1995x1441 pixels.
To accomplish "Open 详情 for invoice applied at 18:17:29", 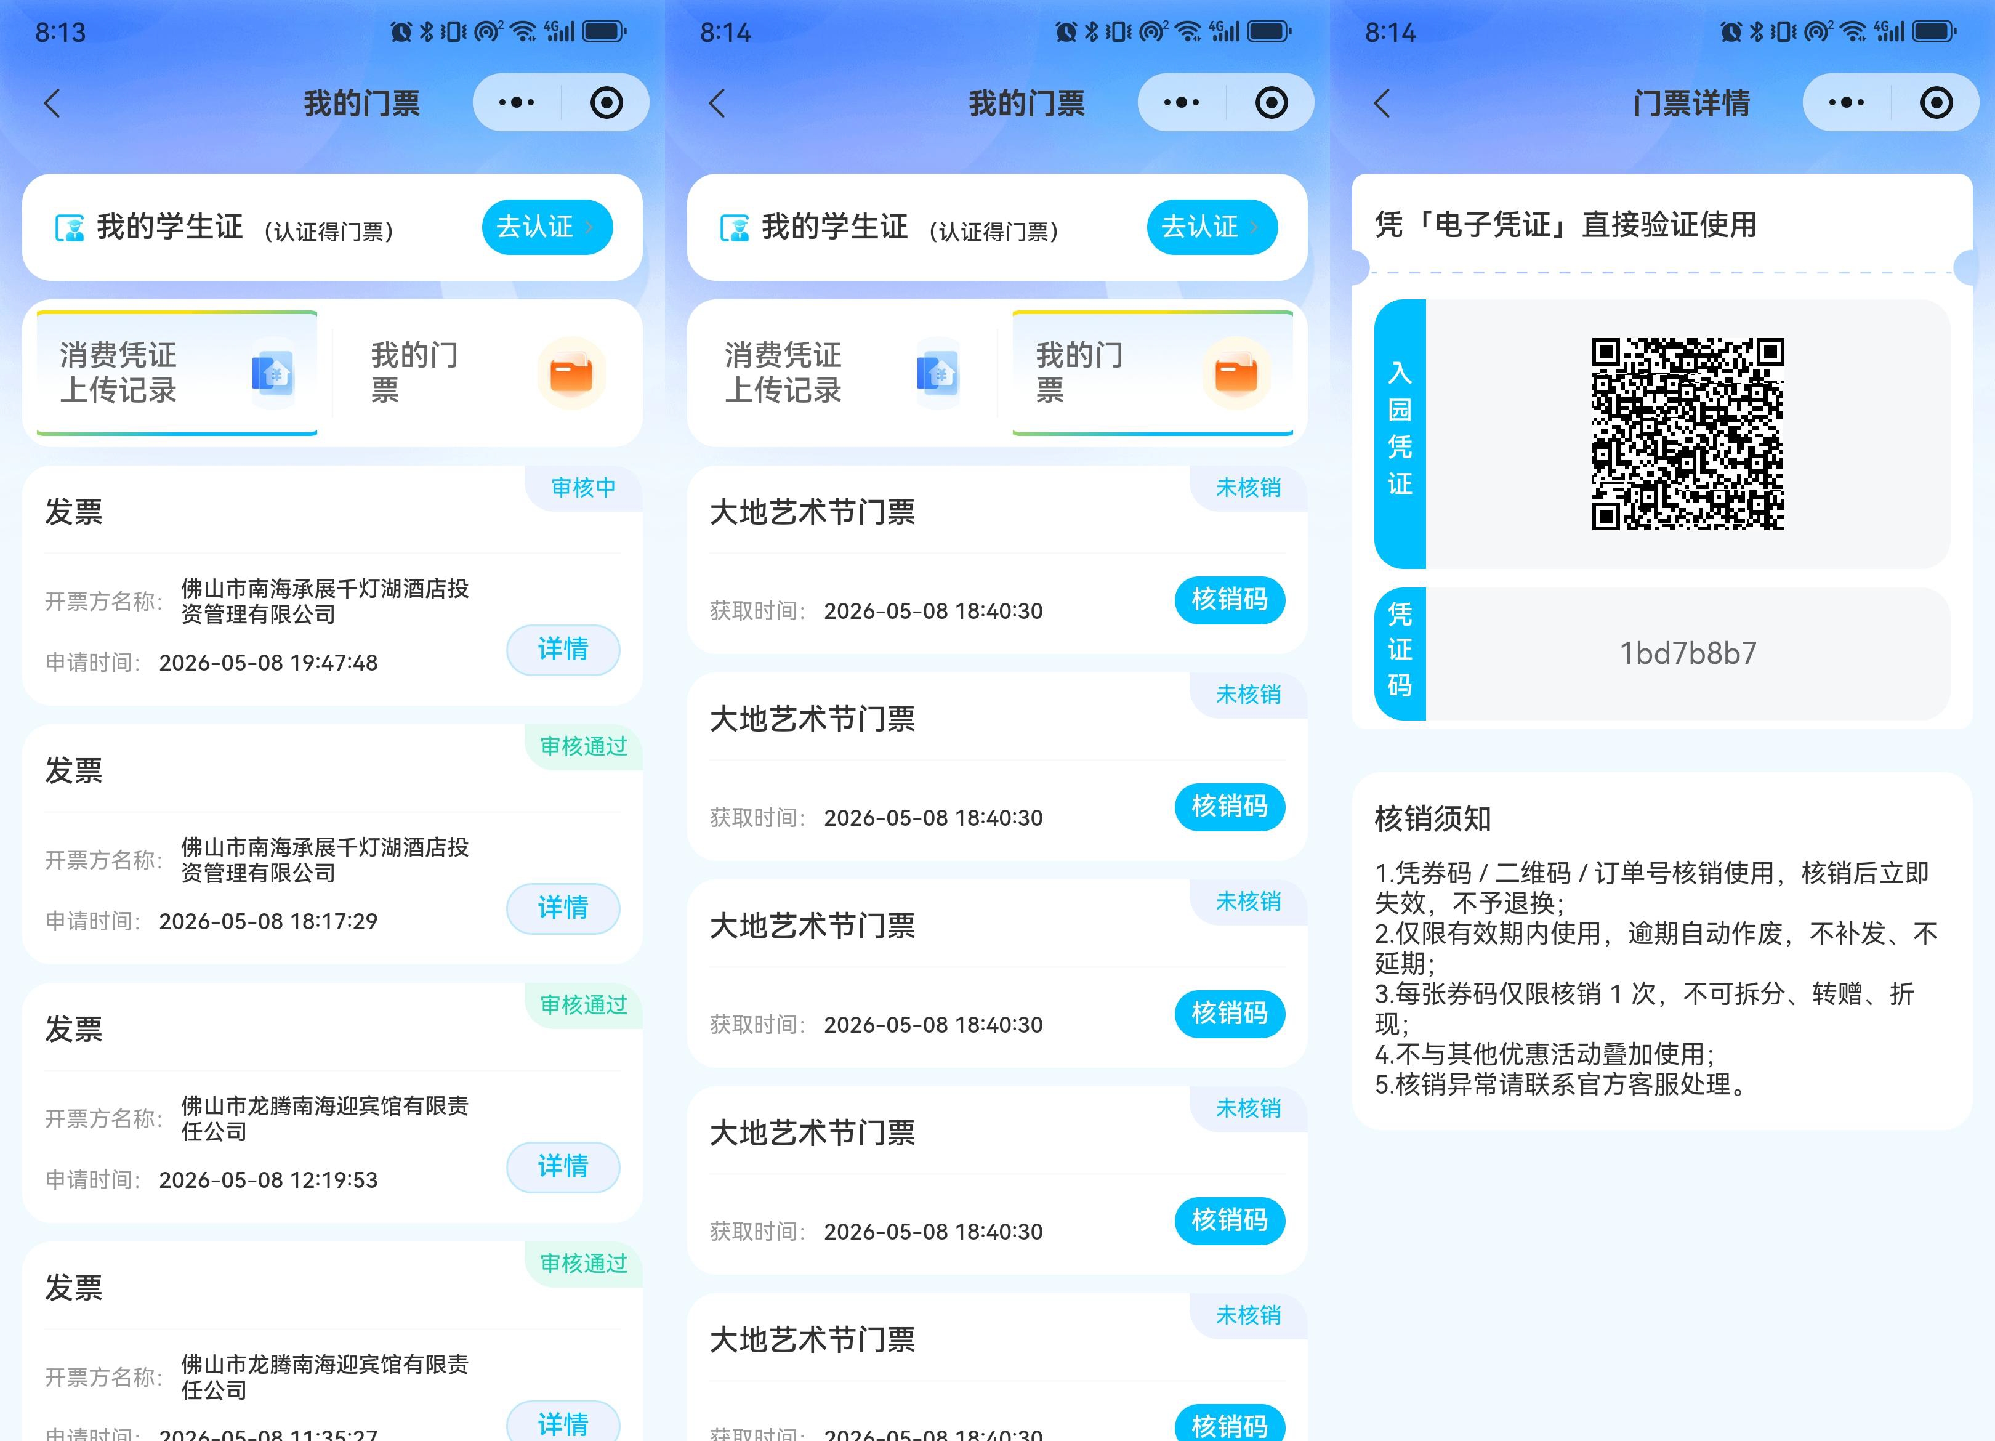I will pyautogui.click(x=563, y=909).
